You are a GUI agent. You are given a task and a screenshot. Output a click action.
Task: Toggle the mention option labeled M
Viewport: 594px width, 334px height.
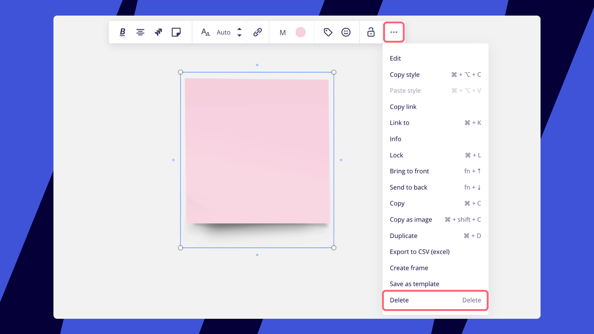point(283,32)
